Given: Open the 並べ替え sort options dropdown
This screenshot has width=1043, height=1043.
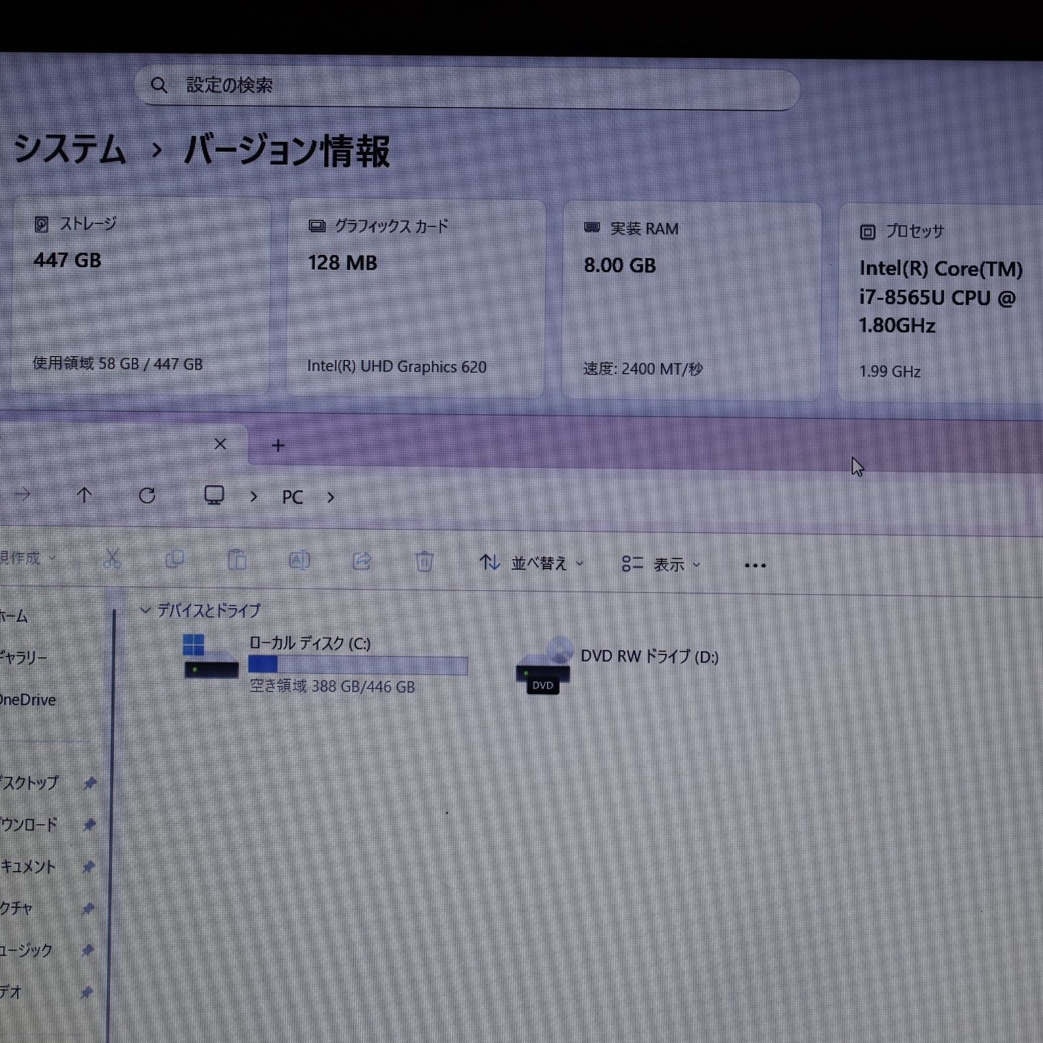Looking at the screenshot, I should 540,563.
